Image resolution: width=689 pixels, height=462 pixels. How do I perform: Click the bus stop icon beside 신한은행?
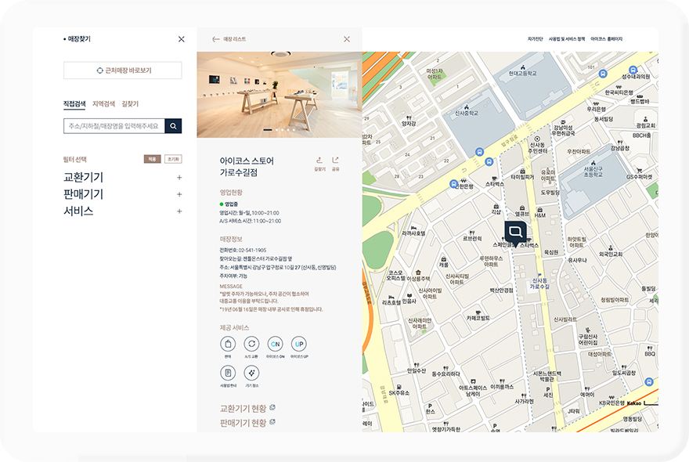click(454, 183)
